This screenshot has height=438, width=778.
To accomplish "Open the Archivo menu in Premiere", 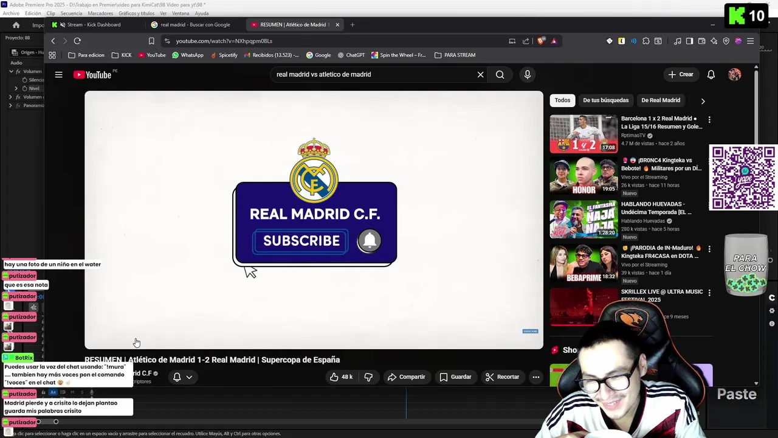I will 11,13.
